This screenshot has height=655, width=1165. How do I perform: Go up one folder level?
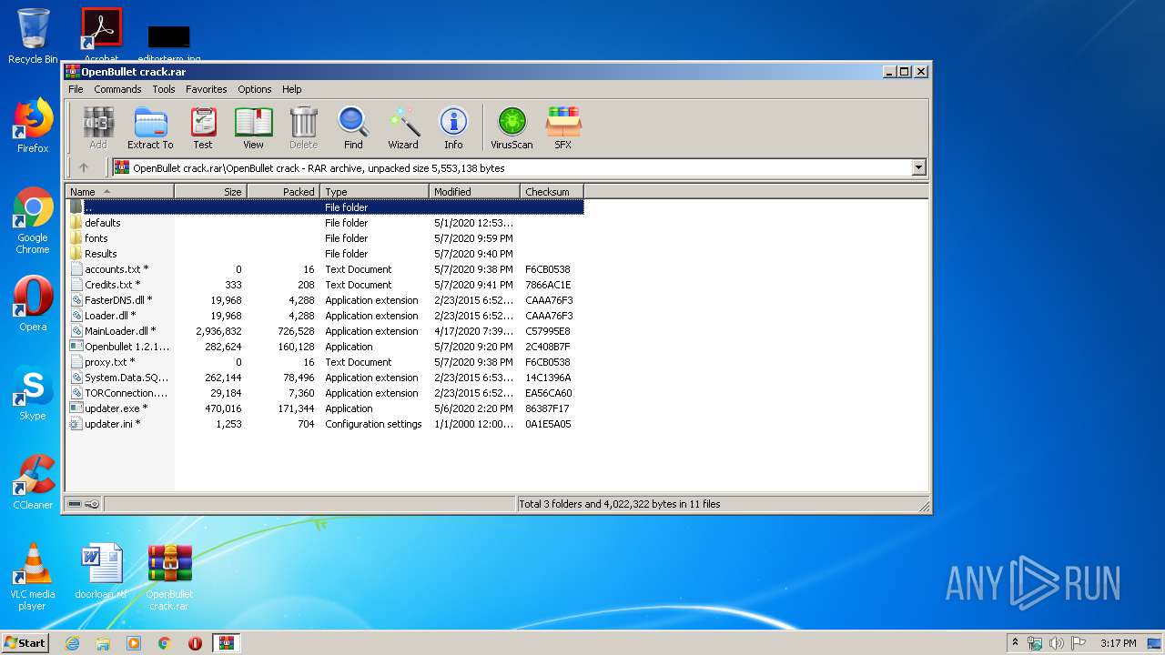pyautogui.click(x=84, y=167)
